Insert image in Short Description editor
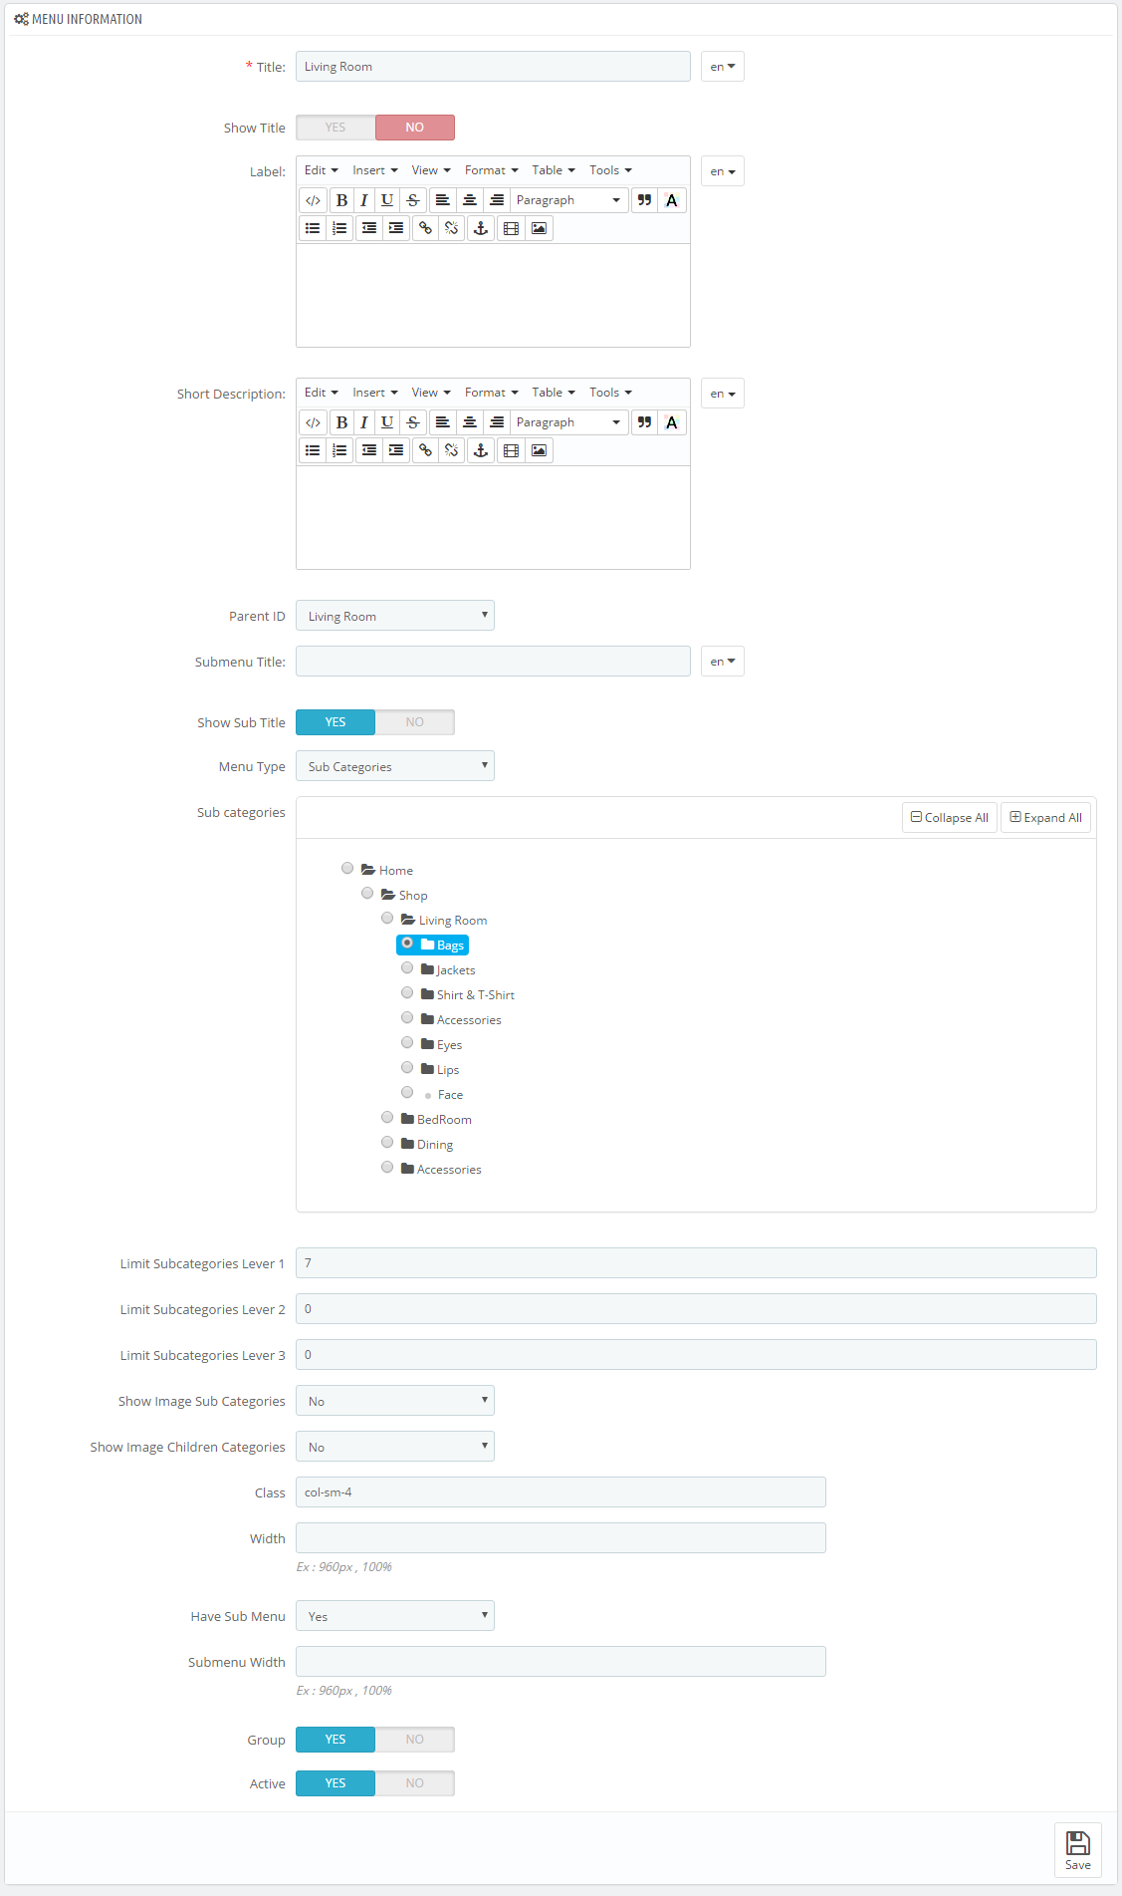 pyautogui.click(x=539, y=450)
